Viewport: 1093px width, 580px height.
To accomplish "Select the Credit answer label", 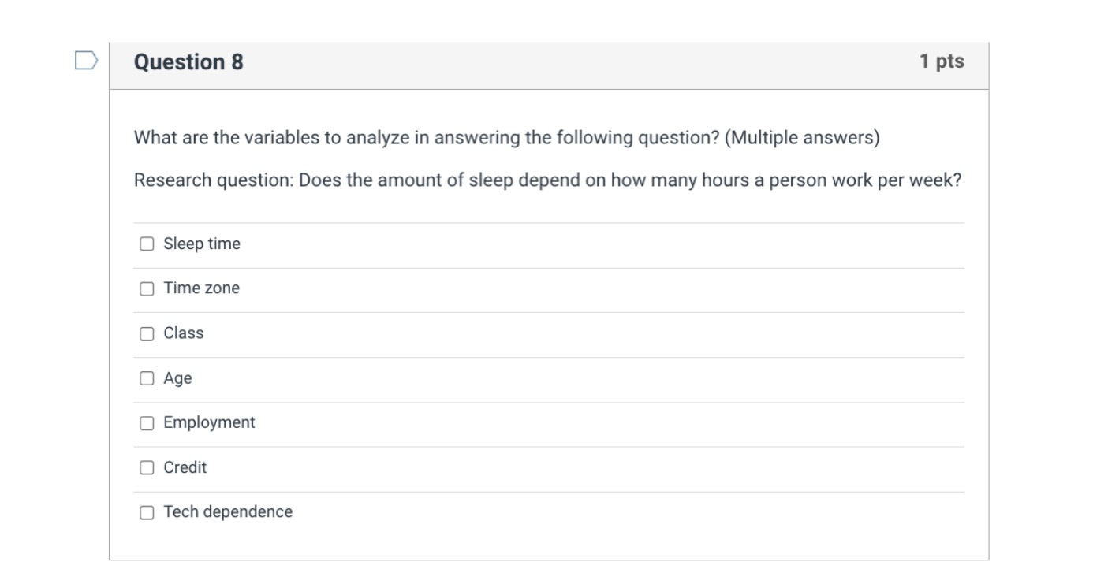I will point(184,467).
